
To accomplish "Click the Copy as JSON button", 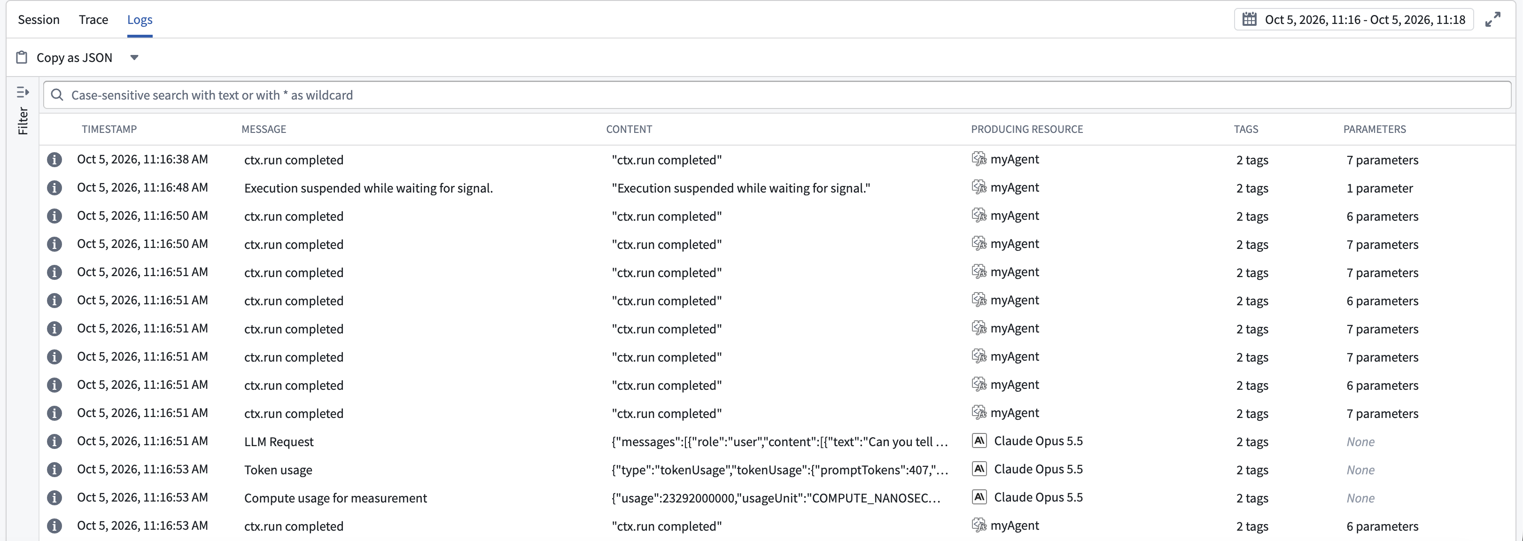I will coord(74,57).
